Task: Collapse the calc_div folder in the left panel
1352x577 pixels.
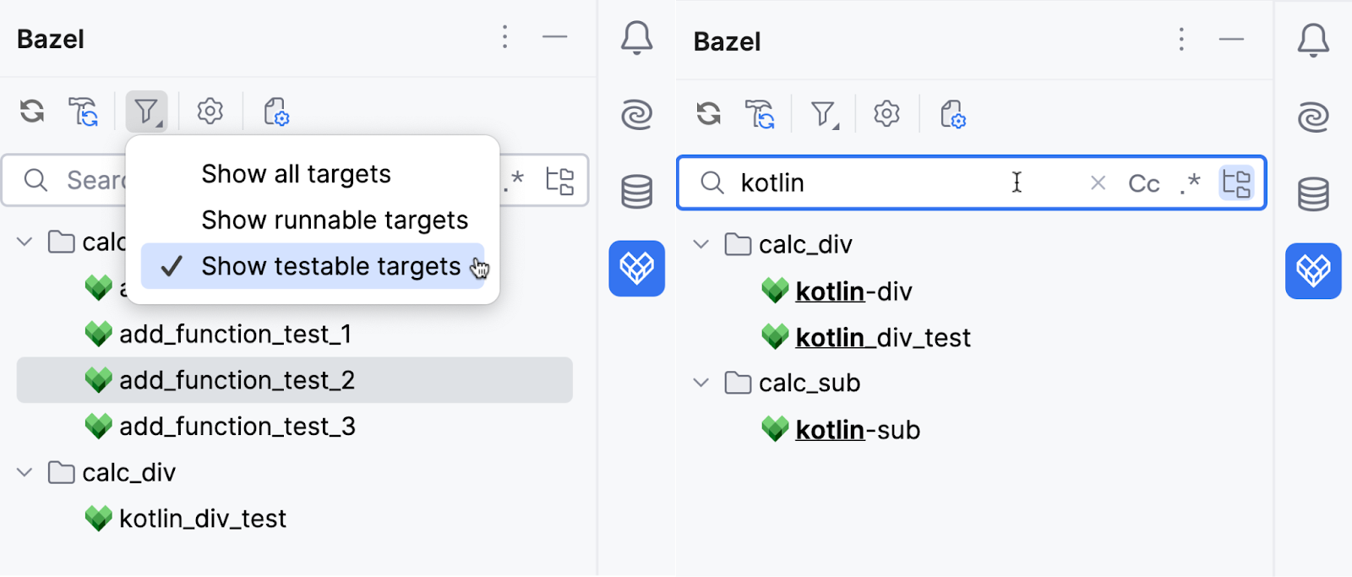Action: coord(25,472)
